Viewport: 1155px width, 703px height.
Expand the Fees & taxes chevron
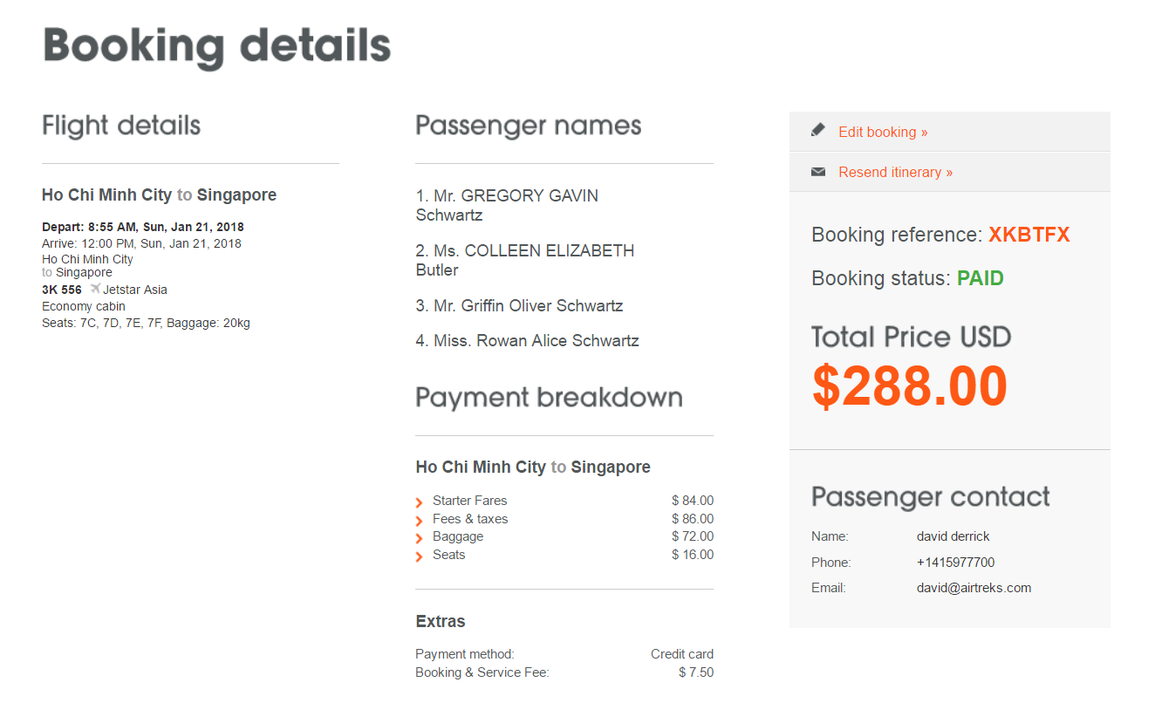420,520
